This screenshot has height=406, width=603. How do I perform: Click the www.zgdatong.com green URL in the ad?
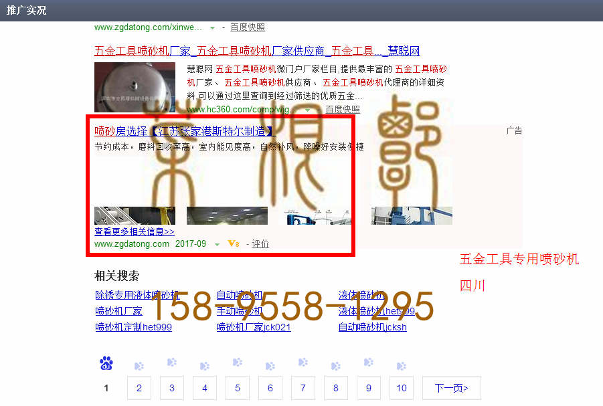pos(132,243)
